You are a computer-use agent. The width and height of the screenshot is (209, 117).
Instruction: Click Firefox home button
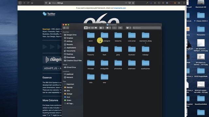(32, 3)
